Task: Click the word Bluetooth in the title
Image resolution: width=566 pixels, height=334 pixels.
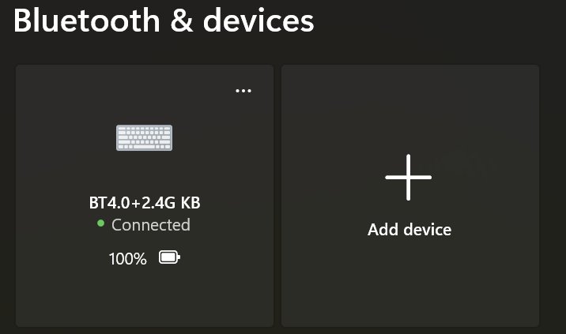Action: click(x=87, y=21)
